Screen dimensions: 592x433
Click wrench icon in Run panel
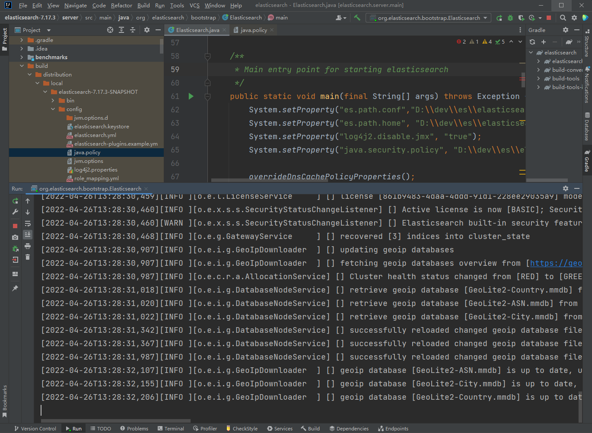coord(15,212)
